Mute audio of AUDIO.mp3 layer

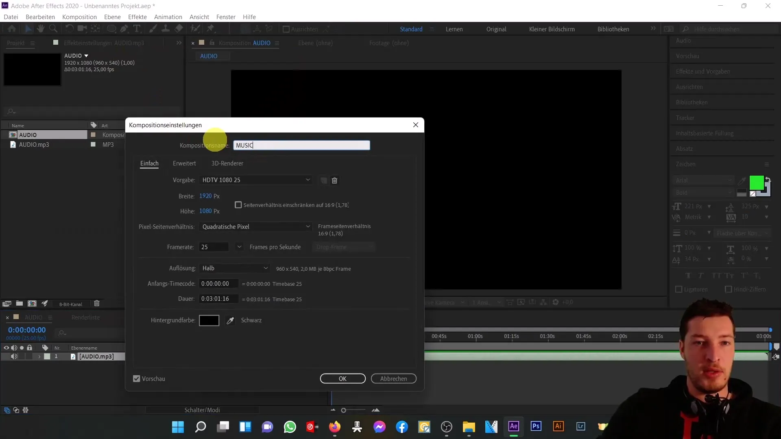(14, 356)
